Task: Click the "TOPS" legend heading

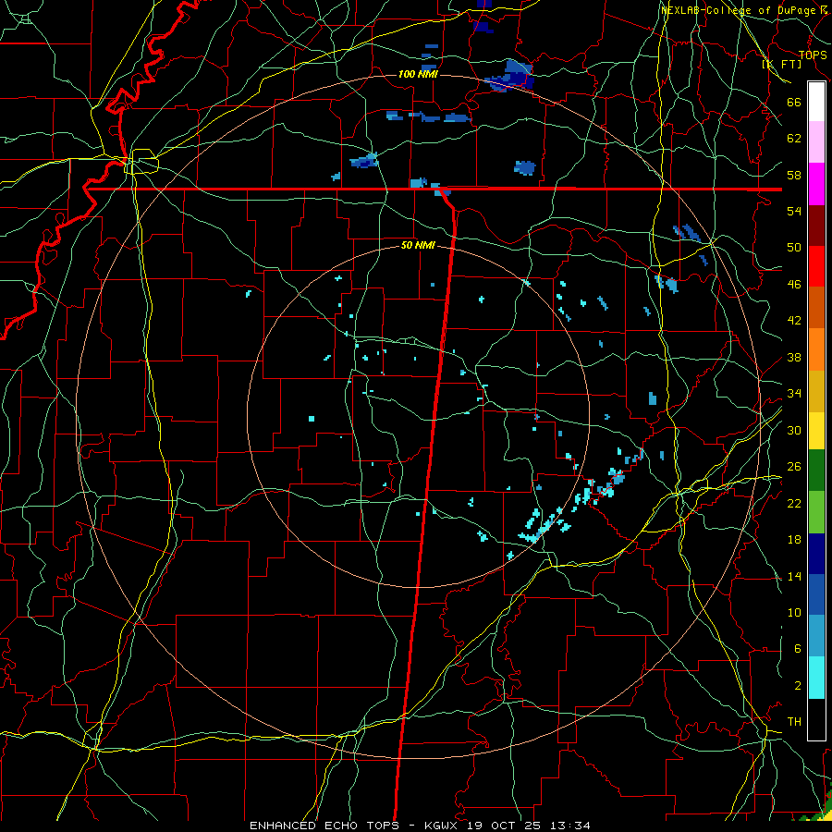Action: [813, 55]
